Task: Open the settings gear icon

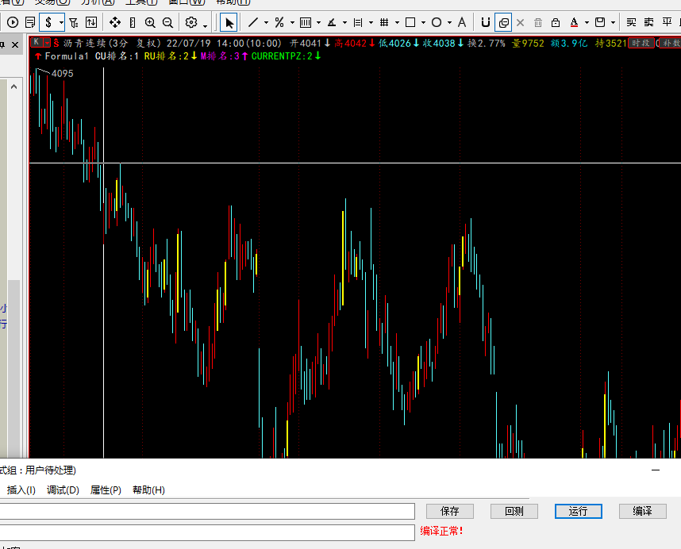Action: pos(191,22)
